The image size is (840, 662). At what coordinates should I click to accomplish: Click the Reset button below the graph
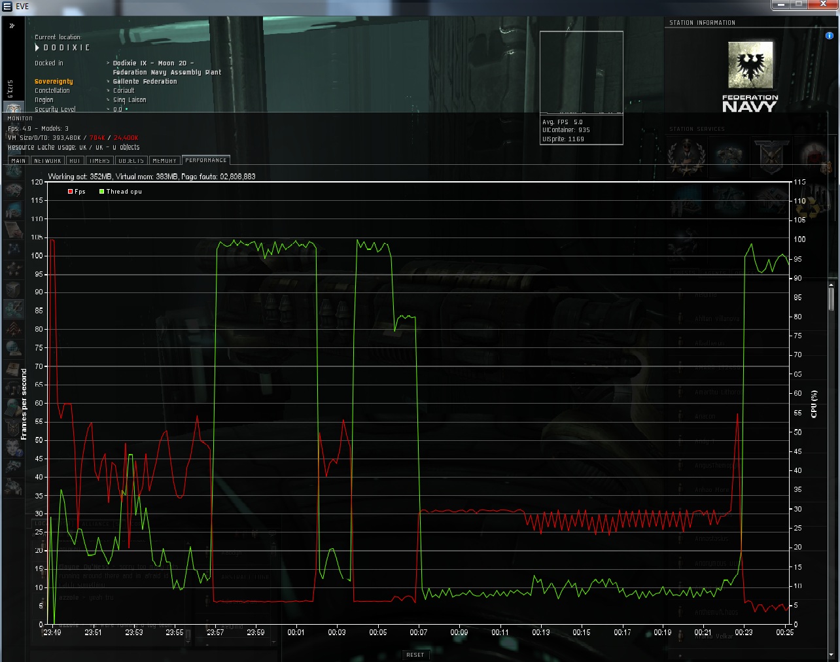[415, 655]
